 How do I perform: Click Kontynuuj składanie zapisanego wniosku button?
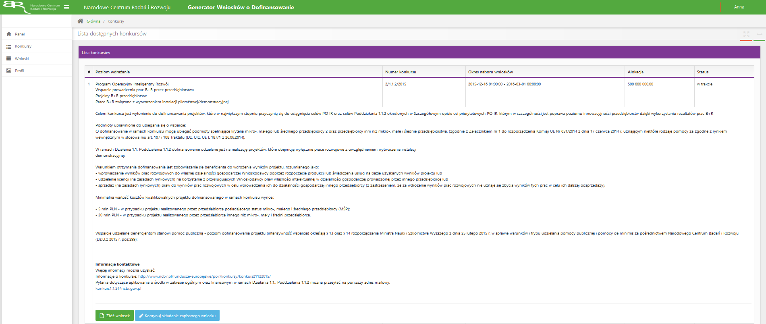coord(177,316)
